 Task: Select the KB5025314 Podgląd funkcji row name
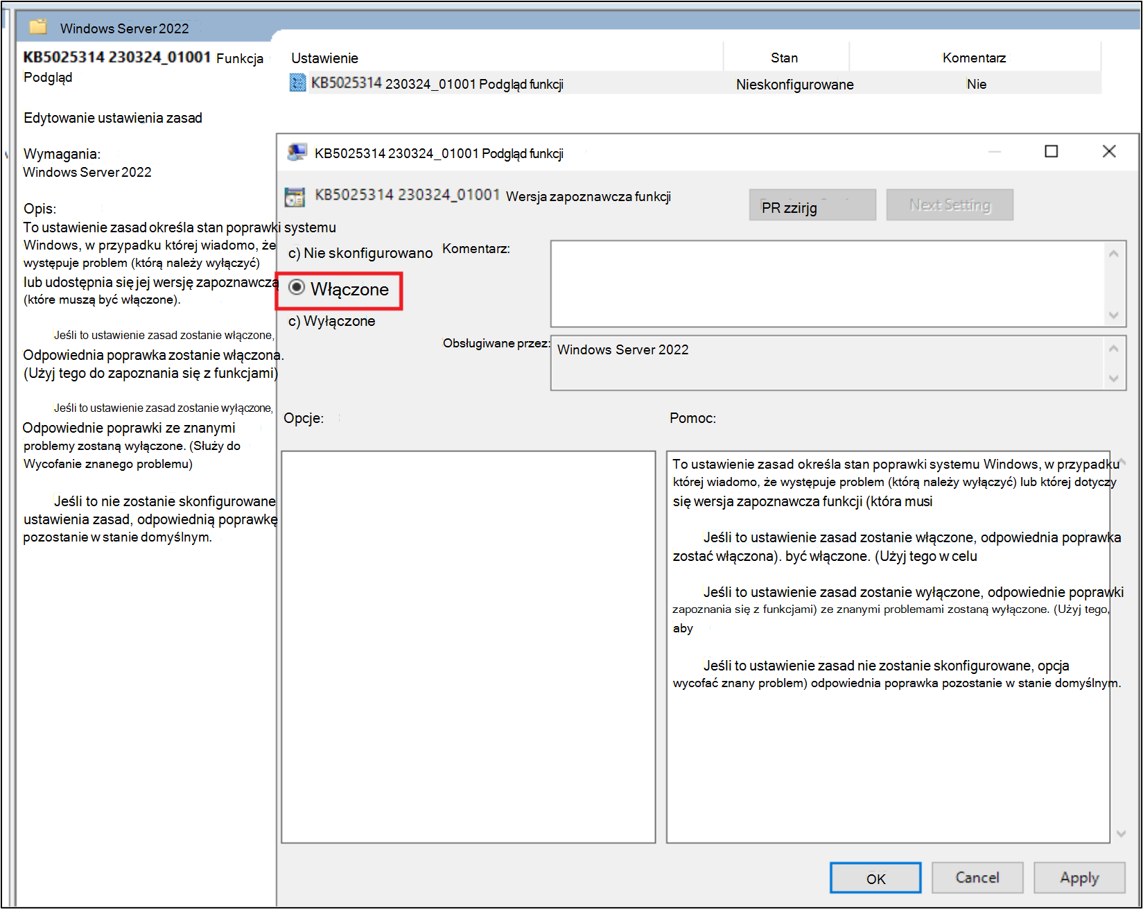(437, 84)
